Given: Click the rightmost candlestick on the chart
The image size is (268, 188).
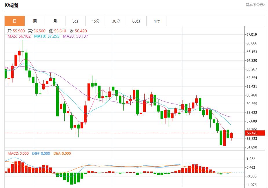Looking at the screenshot, I should pos(231,135).
